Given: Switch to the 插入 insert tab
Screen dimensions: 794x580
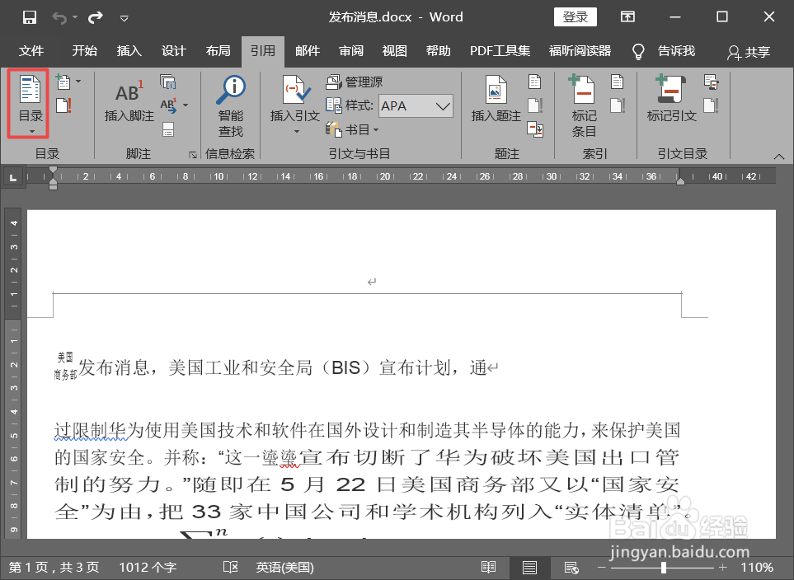Looking at the screenshot, I should (129, 51).
